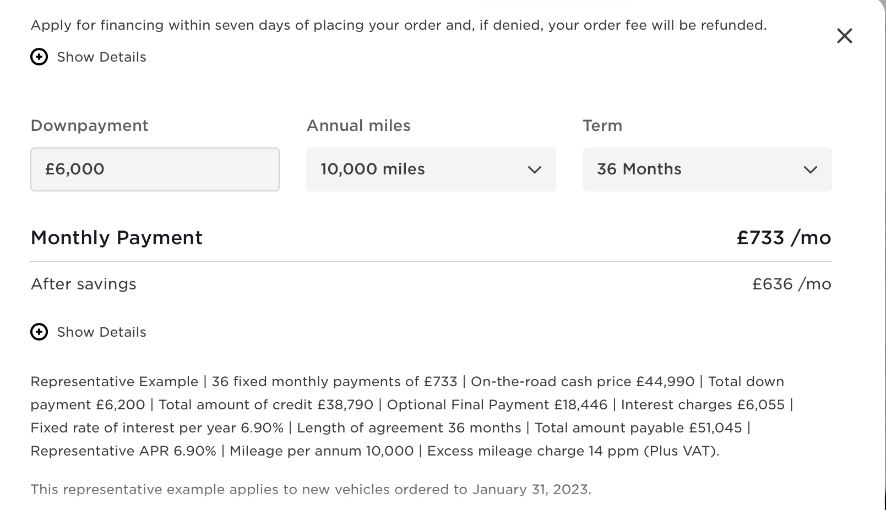Open the Annual miles dropdown showing 10,000 miles
This screenshot has width=886, height=510.
coord(431,169)
